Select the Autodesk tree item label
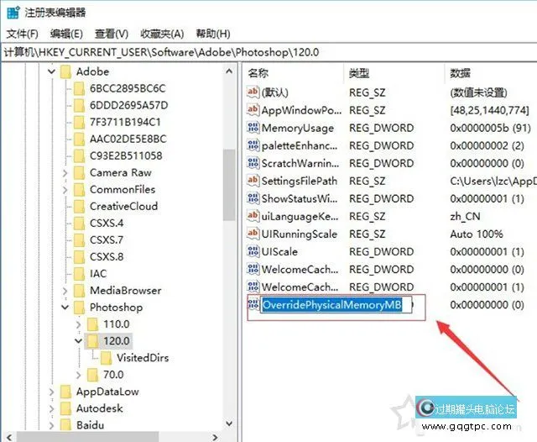The width and height of the screenshot is (537, 442). pos(99,408)
